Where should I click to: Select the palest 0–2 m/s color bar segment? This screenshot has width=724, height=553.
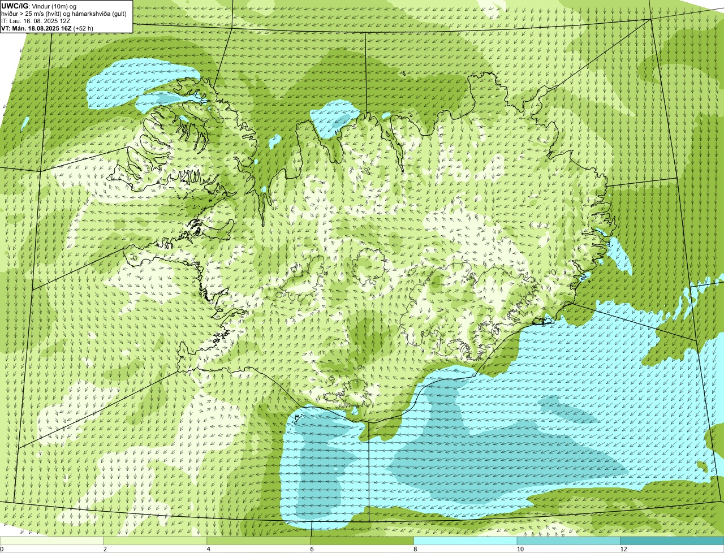[x=52, y=541]
